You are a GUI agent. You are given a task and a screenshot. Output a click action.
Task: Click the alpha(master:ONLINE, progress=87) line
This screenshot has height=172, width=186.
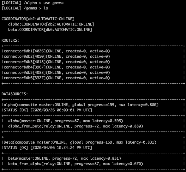coord(66,121)
